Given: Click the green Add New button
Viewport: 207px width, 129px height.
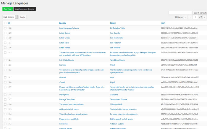Looking at the screenshot, I should click(8, 9).
